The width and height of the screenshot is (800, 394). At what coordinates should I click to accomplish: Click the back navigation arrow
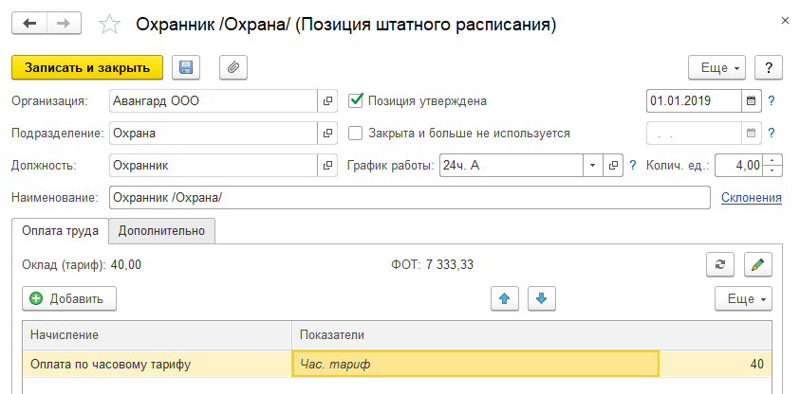[29, 24]
